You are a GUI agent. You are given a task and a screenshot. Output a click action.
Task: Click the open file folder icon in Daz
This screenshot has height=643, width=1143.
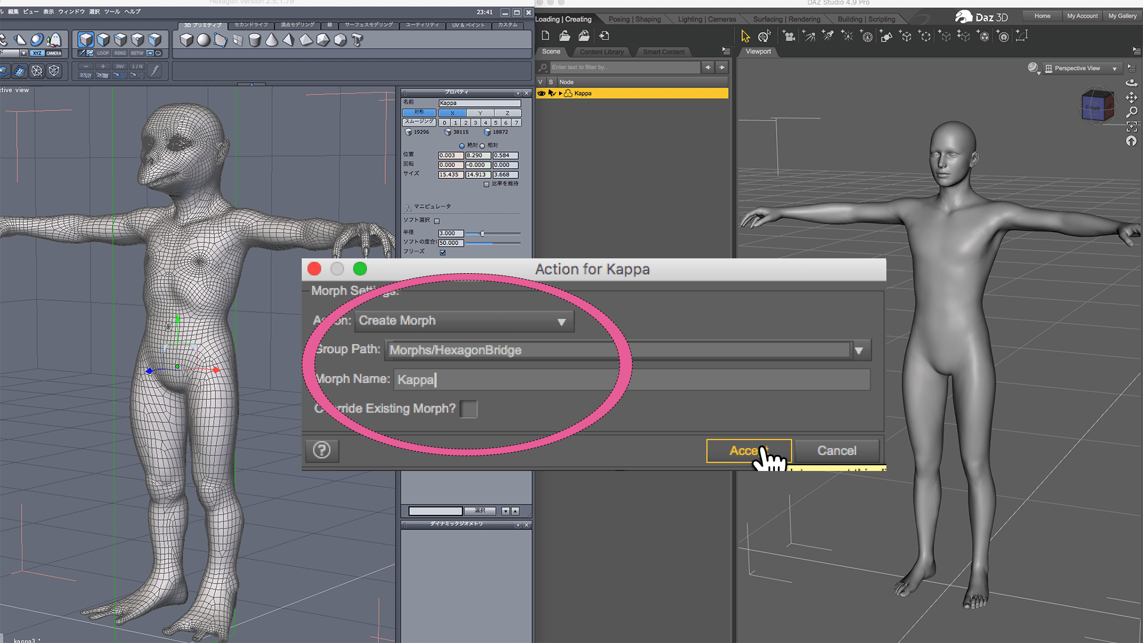(x=565, y=36)
